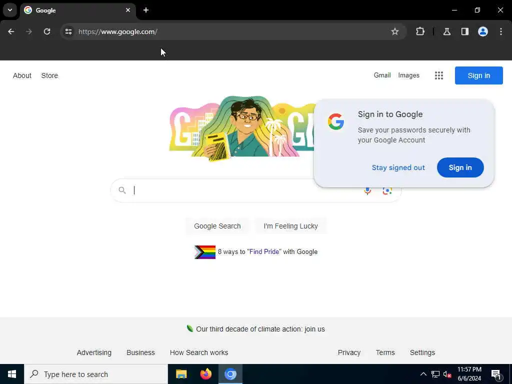
Task: Restore down the Chrome window
Action: (477, 10)
